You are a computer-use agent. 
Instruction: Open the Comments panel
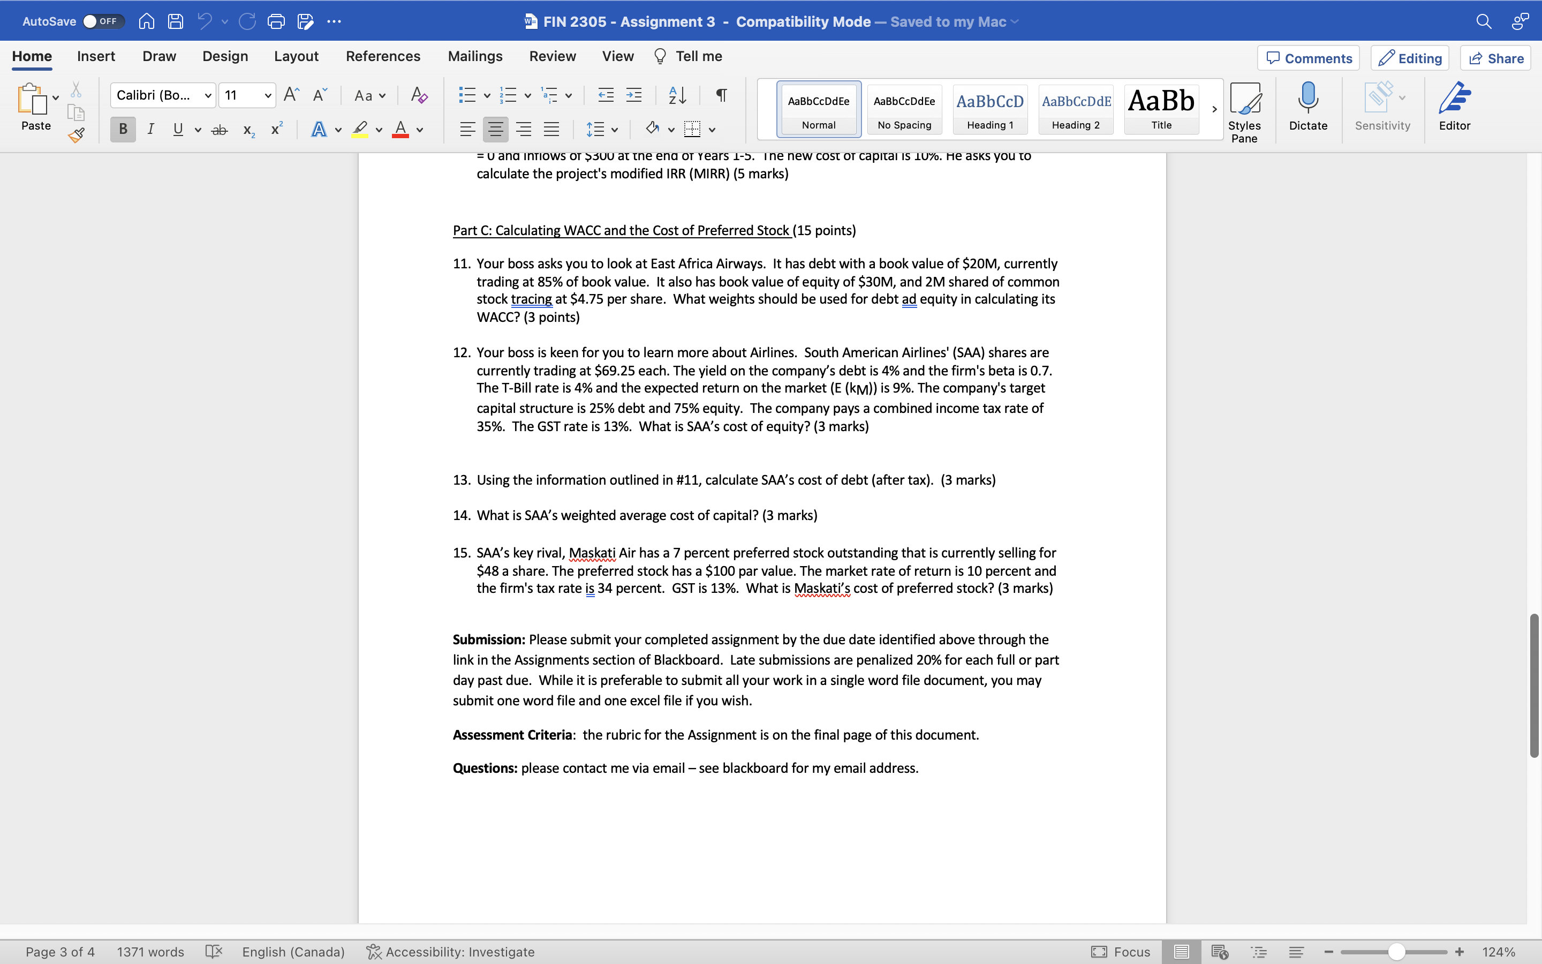click(x=1307, y=58)
